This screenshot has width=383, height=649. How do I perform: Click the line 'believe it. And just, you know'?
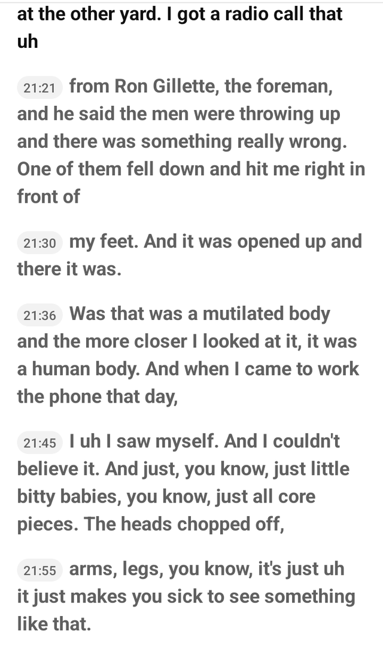[x=183, y=468]
